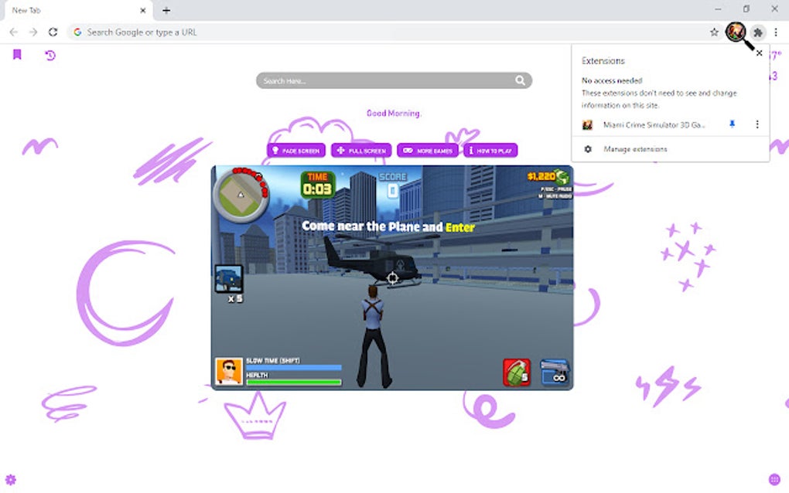Close the Extensions popup
Screen dimensions: 789x493
pos(760,53)
